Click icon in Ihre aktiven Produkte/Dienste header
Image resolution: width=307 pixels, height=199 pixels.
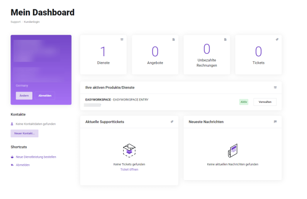pyautogui.click(x=275, y=88)
